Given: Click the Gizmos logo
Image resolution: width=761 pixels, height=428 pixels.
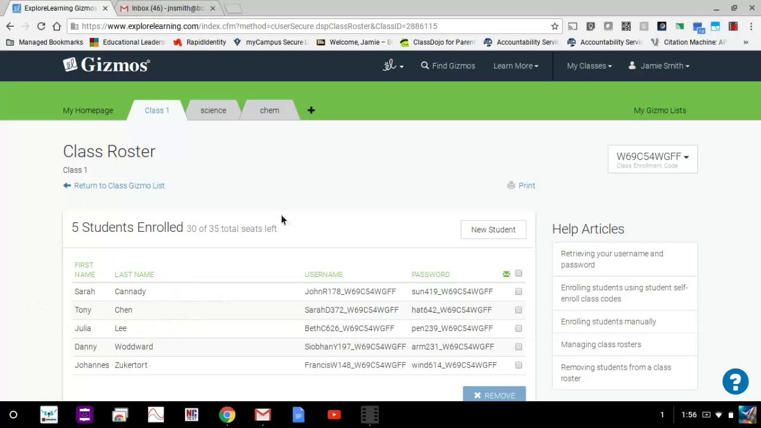Looking at the screenshot, I should point(106,65).
